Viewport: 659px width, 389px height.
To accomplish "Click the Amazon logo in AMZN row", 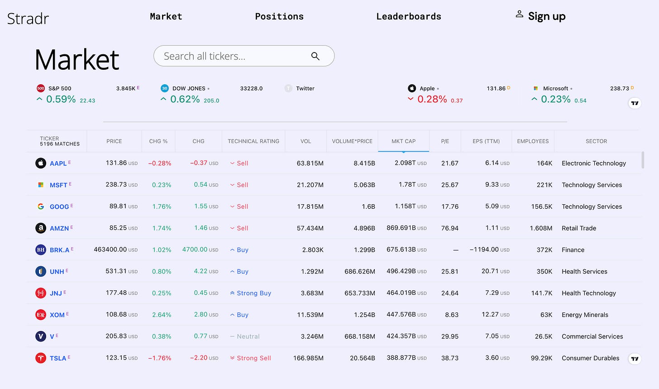I will pos(41,228).
